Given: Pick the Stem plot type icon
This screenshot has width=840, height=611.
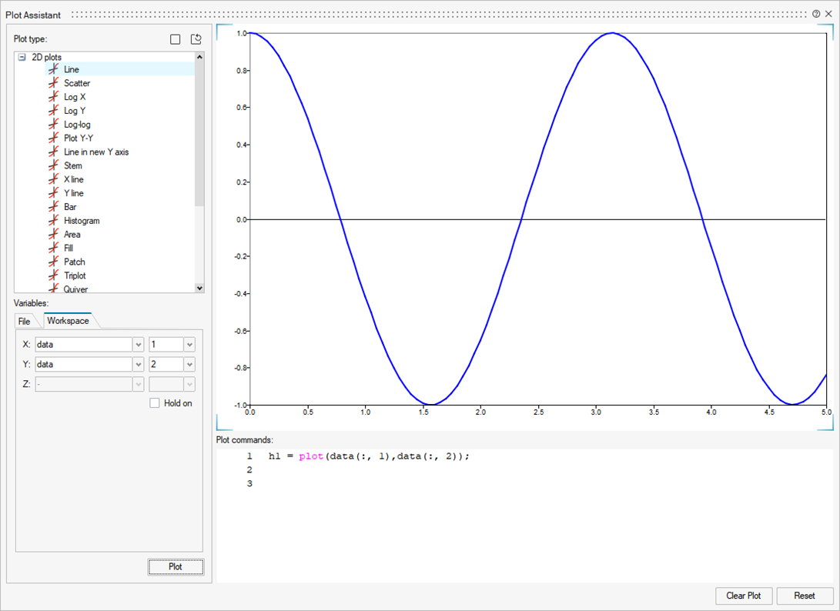Looking at the screenshot, I should (53, 165).
